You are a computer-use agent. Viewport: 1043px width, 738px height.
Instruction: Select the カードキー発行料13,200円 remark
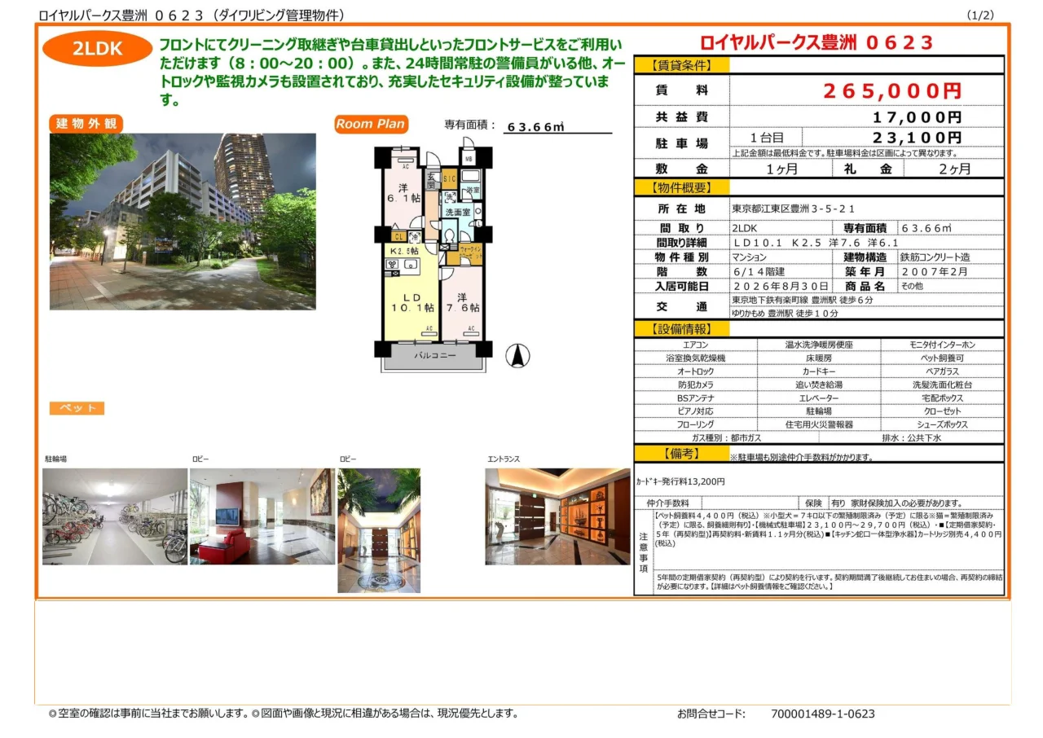[x=680, y=481]
